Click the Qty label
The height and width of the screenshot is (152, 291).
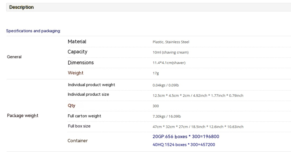[x=71, y=105]
